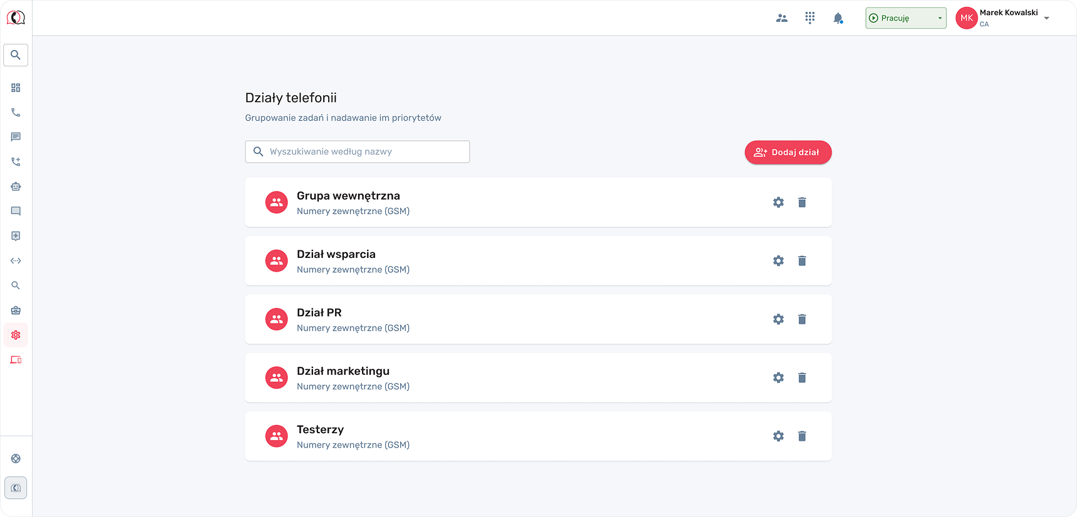This screenshot has height=517, width=1077.
Task: Expand Marek Kowalski user menu arrow
Action: pyautogui.click(x=1046, y=18)
